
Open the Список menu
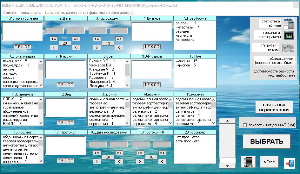[x=10, y=13]
